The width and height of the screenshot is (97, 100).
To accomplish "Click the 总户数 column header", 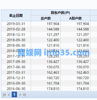I will pyautogui.click(x=46, y=18).
